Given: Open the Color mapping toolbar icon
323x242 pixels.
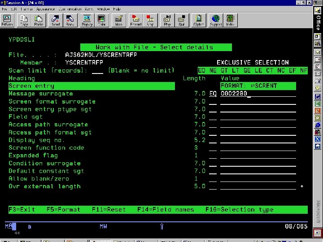Looking at the screenshot, I should pyautogui.click(x=101, y=20).
